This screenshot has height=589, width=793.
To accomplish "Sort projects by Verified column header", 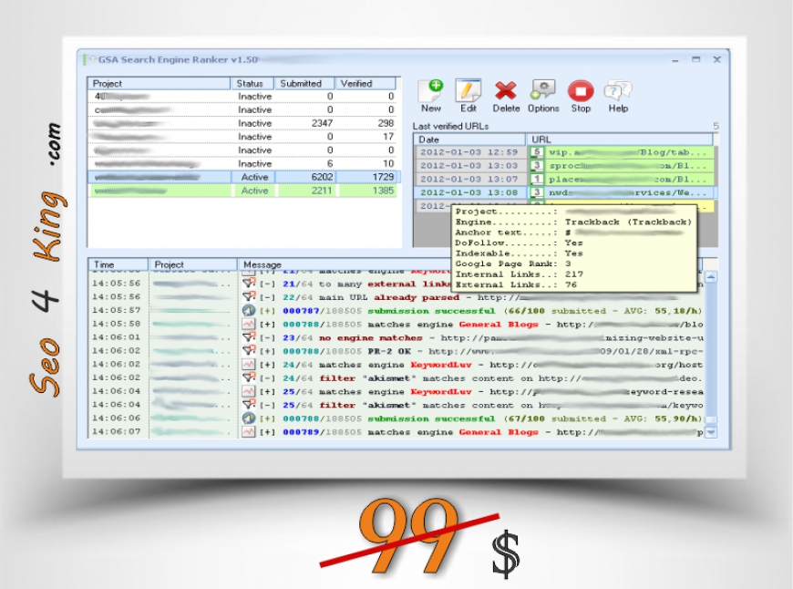I will pyautogui.click(x=366, y=84).
